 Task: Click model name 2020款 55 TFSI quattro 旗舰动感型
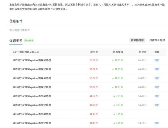point(32,60)
